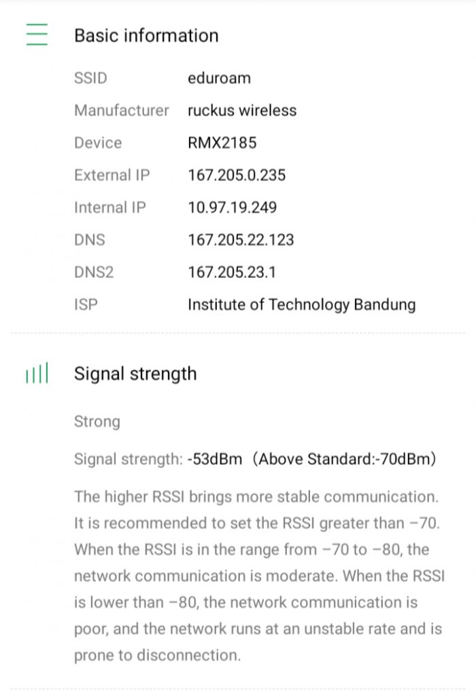This screenshot has height=696, width=476.
Task: Tap the DNS address 167.205.22.123
Action: [241, 240]
